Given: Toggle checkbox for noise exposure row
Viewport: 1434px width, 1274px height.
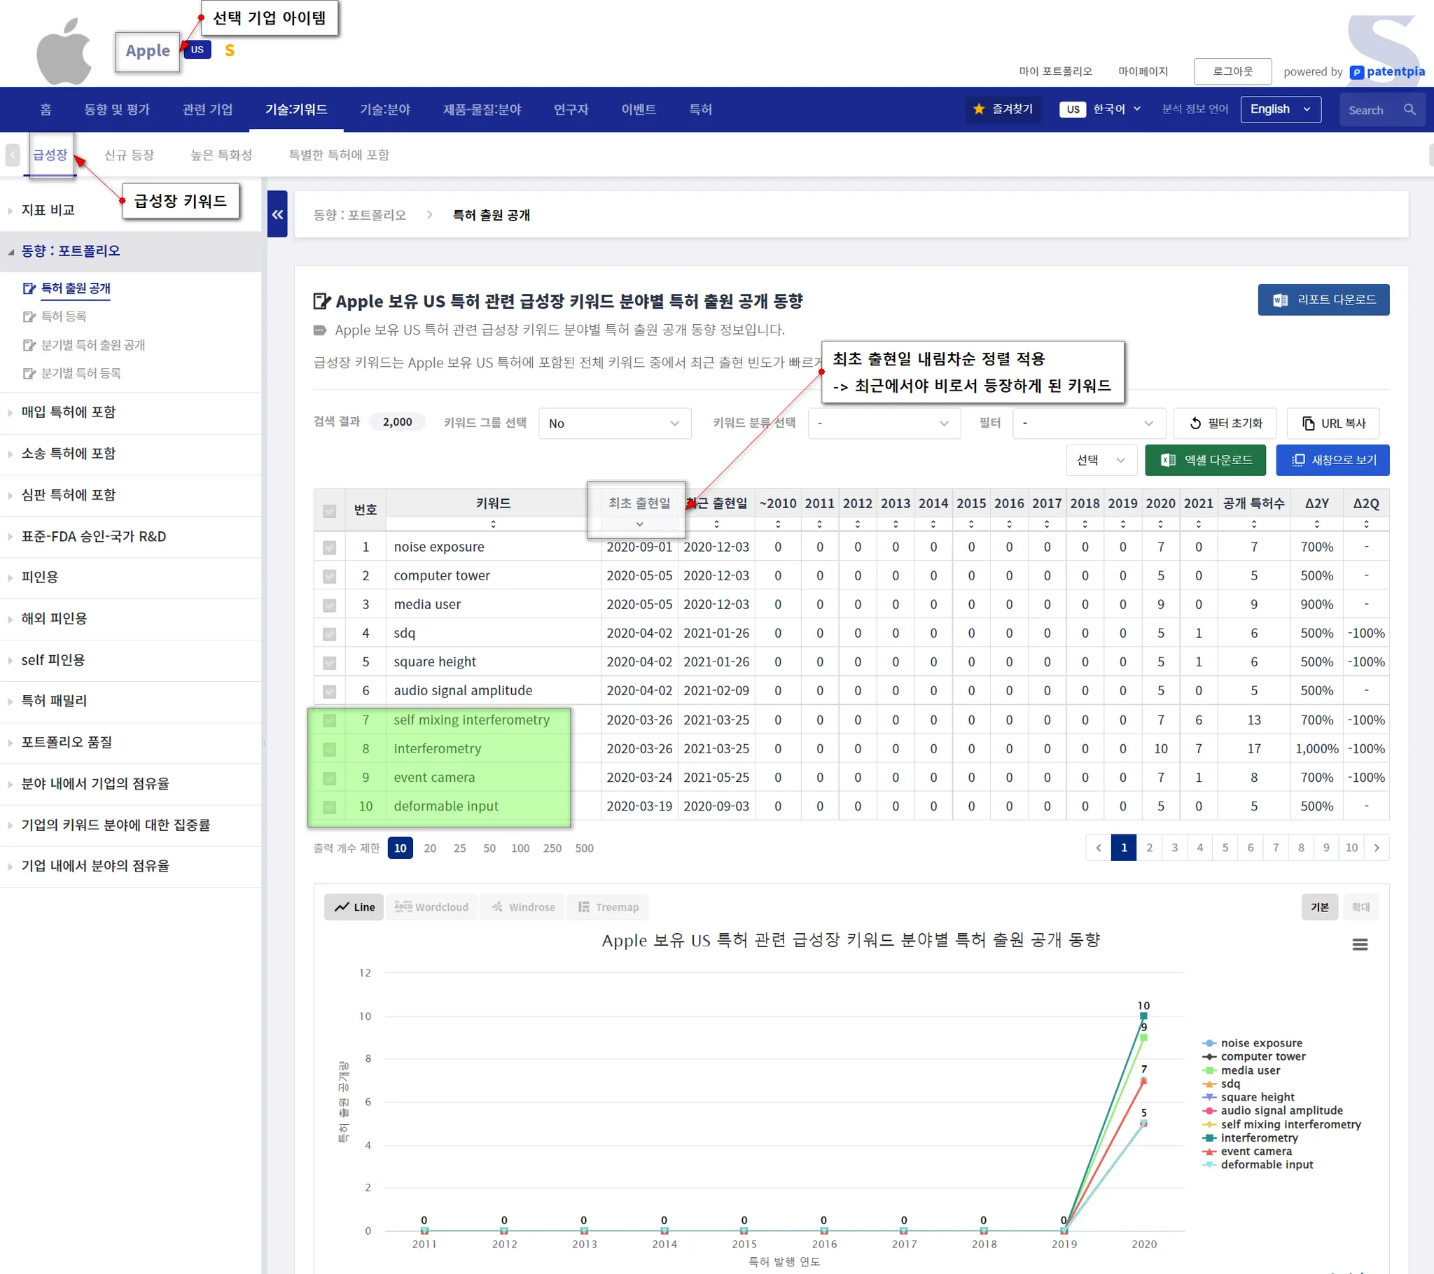Looking at the screenshot, I should (329, 547).
